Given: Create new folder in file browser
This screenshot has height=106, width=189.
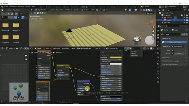Looking at the screenshot, I should [16, 14].
